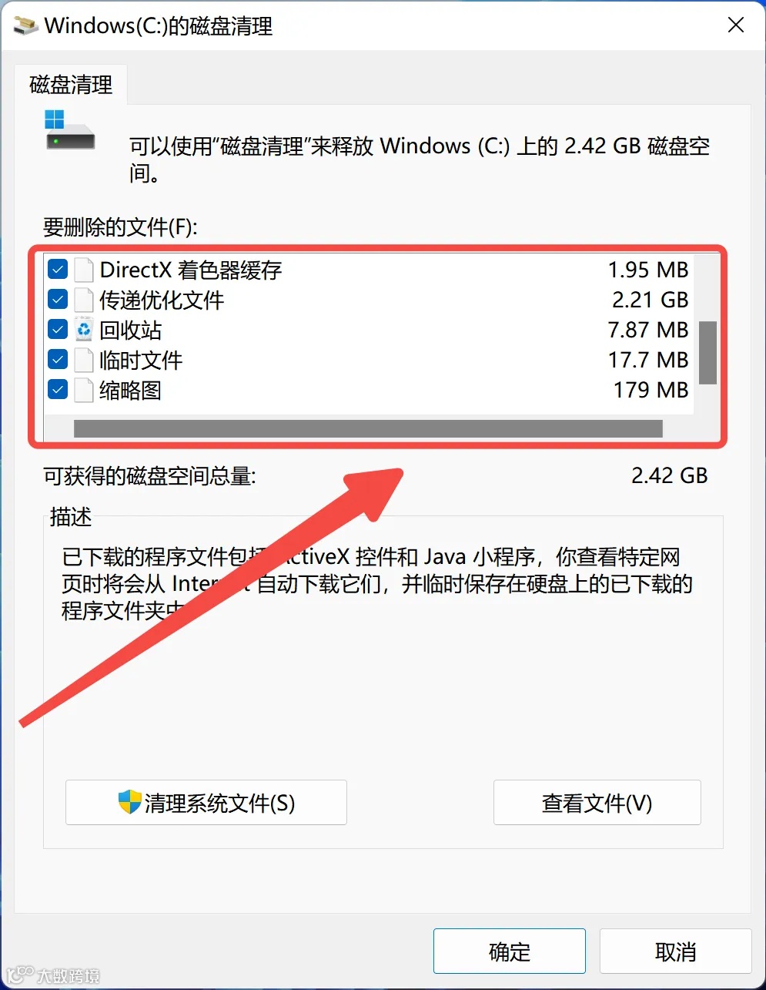This screenshot has height=990, width=766.
Task: Uncheck the DirectX 着色器缓存 checkbox
Action: click(x=58, y=270)
